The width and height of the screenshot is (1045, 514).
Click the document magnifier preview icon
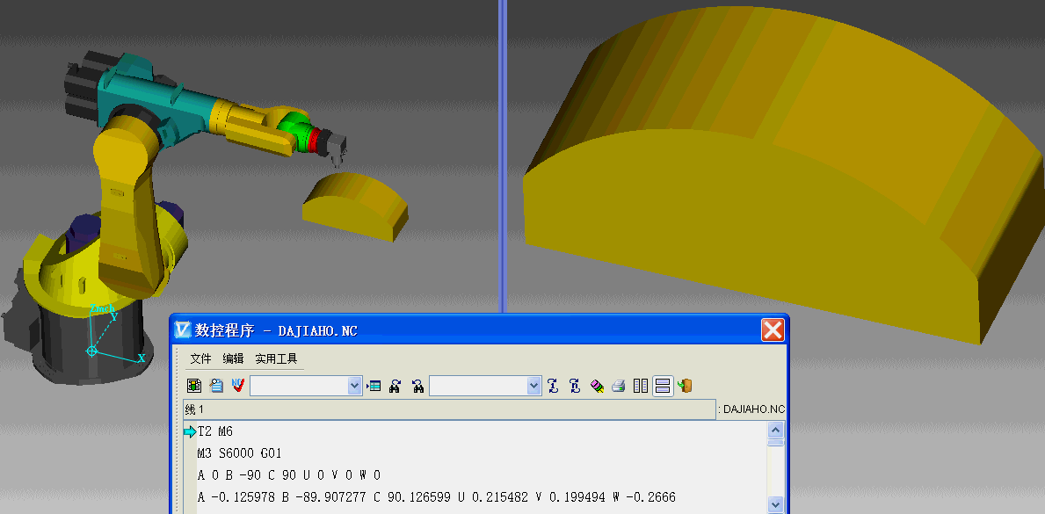point(216,386)
